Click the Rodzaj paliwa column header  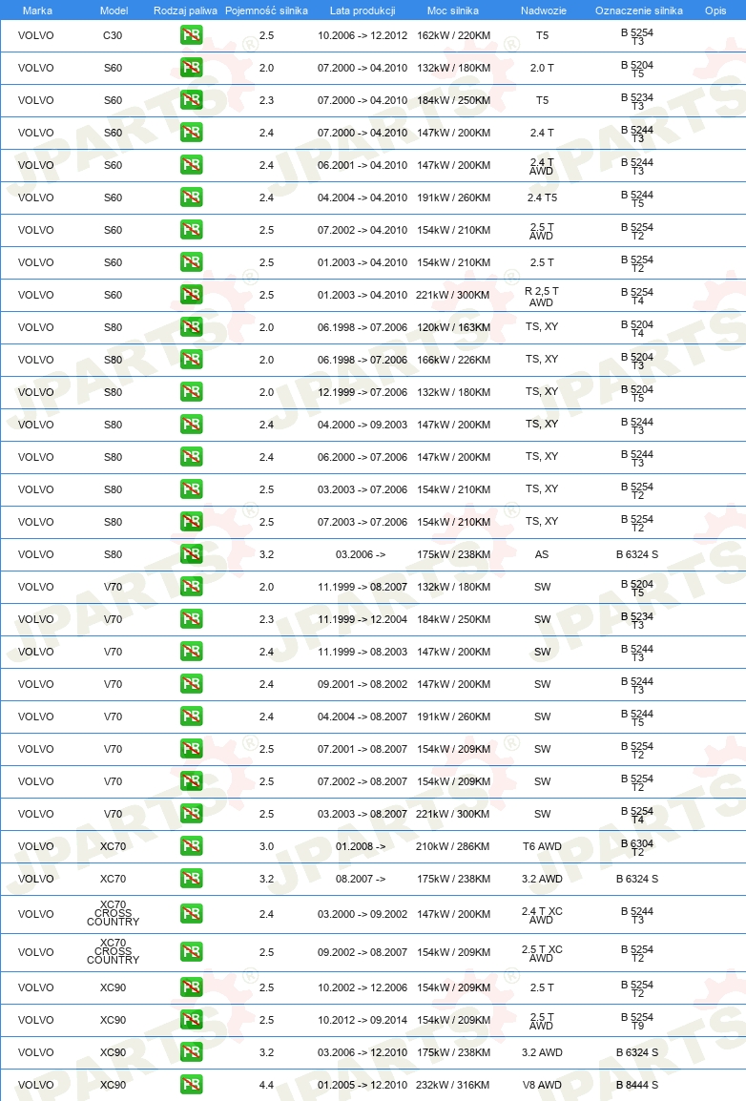(x=185, y=10)
